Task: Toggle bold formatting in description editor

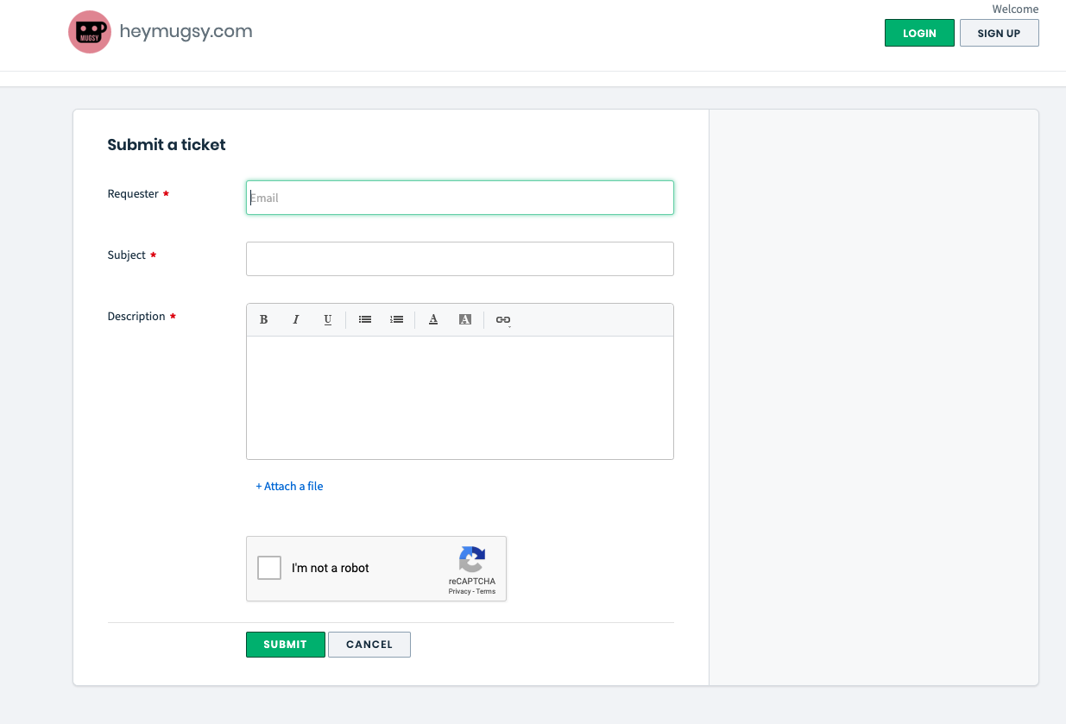Action: pos(264,319)
